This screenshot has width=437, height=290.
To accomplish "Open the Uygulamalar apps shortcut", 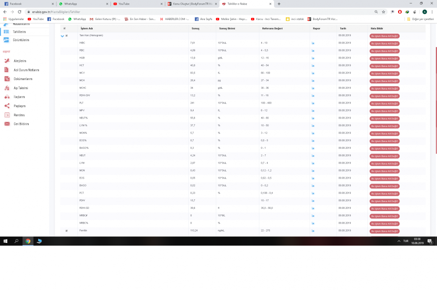I will tap(13, 19).
